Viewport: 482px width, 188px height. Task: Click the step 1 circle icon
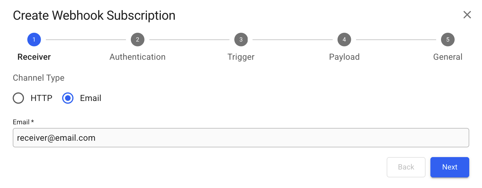[34, 39]
